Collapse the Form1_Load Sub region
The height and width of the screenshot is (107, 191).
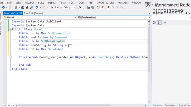tap(10, 57)
